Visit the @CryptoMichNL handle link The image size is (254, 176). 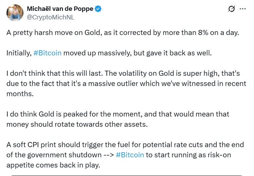(50, 17)
